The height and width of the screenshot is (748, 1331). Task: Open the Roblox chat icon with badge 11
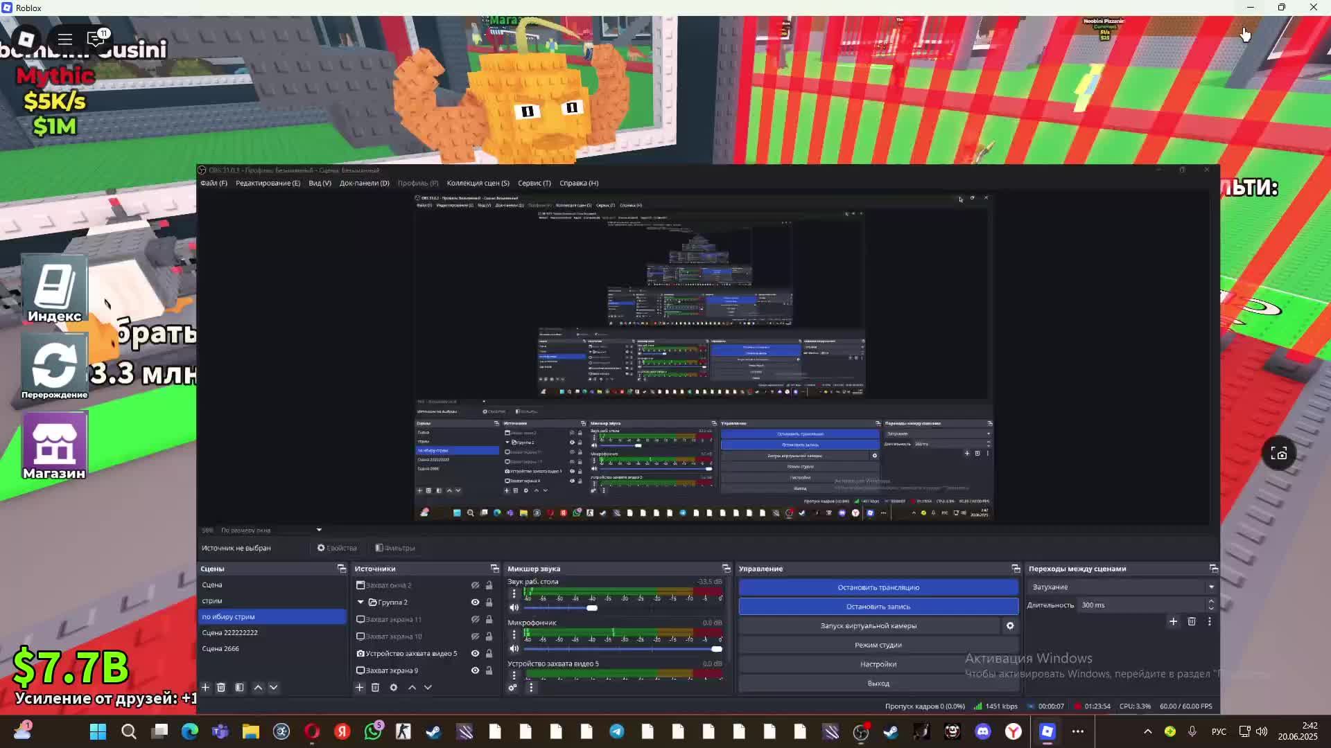click(96, 39)
